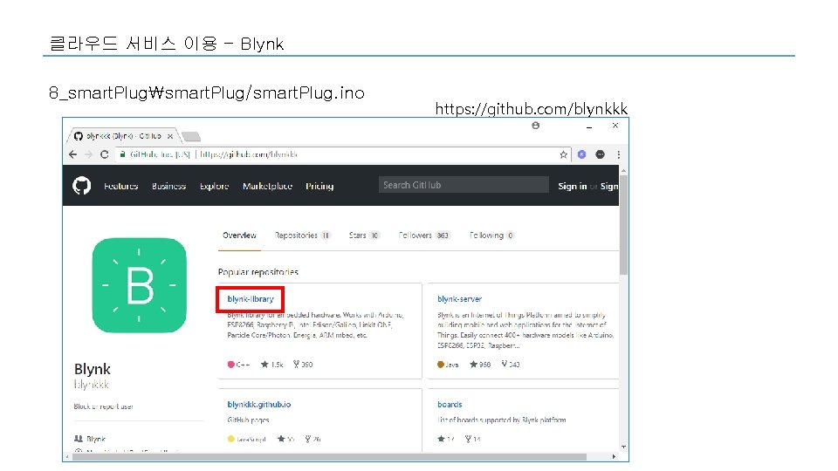This screenshot has height=471, width=838.
Task: Click the 390 forks count of blynk-library
Action: (x=303, y=365)
